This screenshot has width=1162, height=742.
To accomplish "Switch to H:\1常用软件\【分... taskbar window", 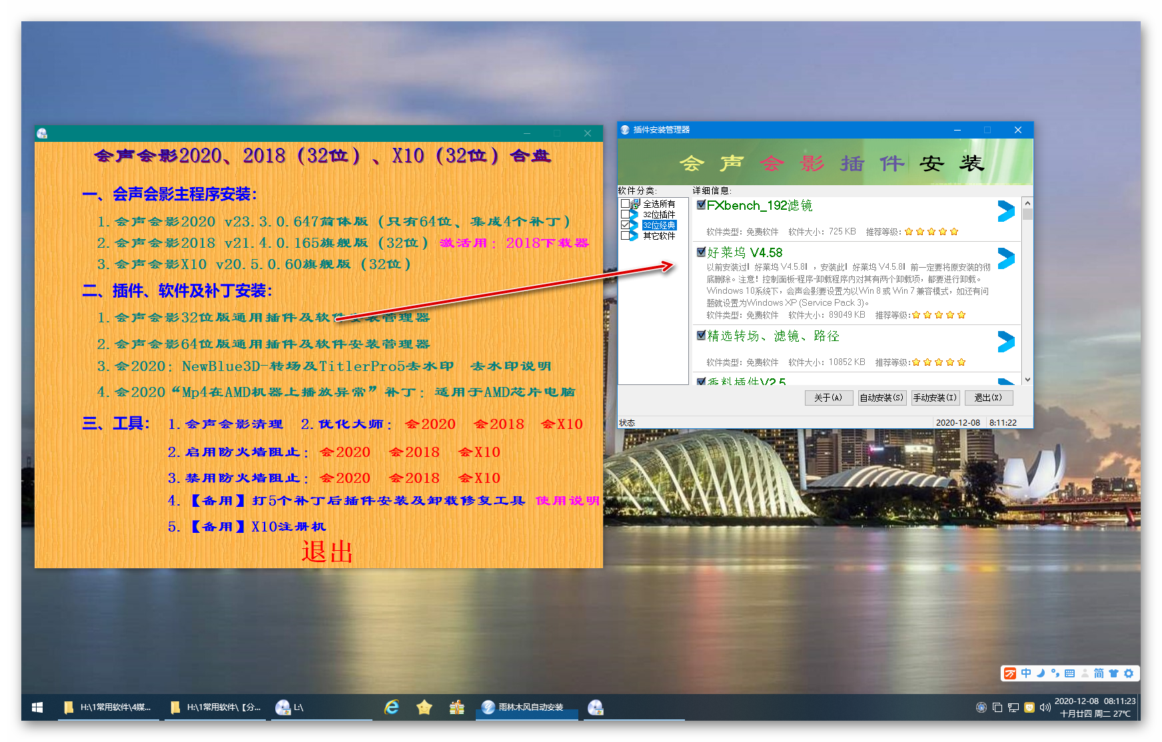I will coord(217,707).
